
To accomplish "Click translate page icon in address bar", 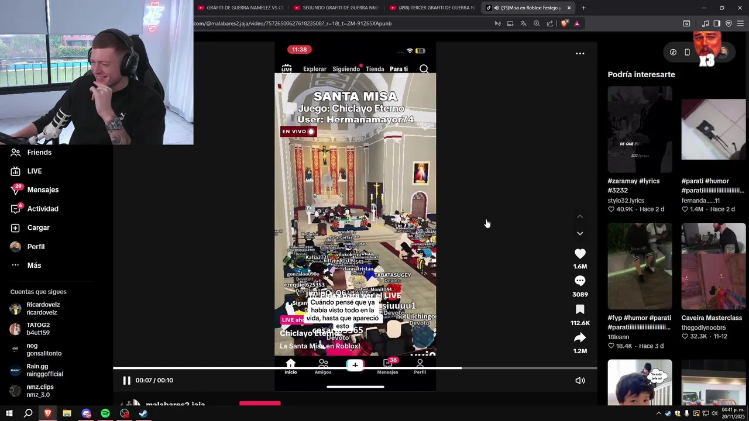I will (x=523, y=23).
